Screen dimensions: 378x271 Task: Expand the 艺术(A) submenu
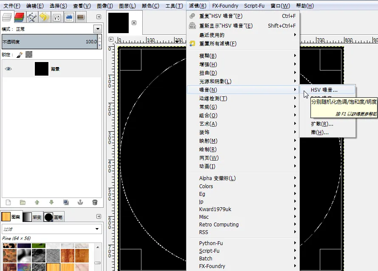243,124
